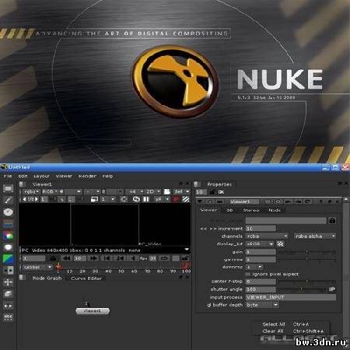Open the Help menu
This screenshot has height=350, width=350.
pyautogui.click(x=107, y=177)
